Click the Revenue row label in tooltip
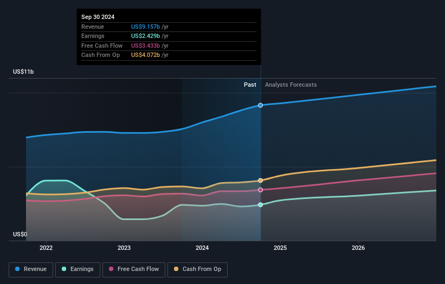The image size is (445, 284). click(93, 27)
